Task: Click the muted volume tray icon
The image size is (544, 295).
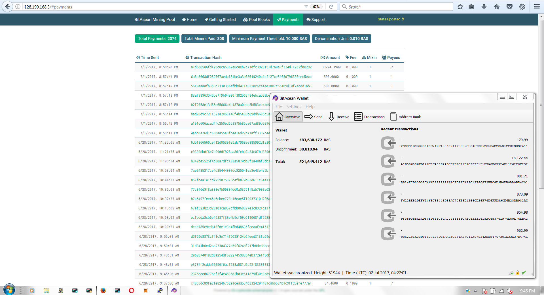Action: point(510,291)
